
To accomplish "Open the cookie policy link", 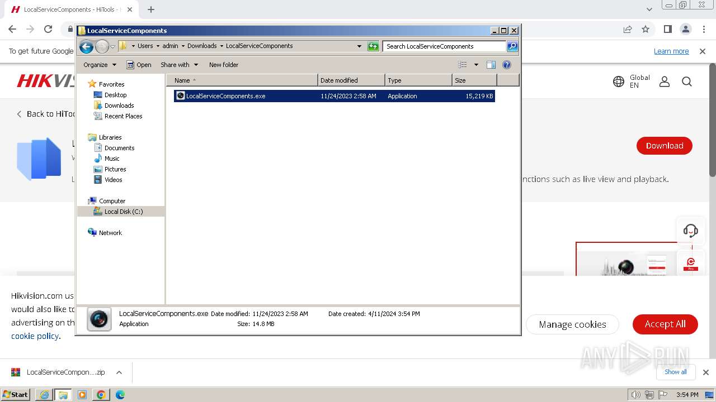I will click(x=35, y=336).
